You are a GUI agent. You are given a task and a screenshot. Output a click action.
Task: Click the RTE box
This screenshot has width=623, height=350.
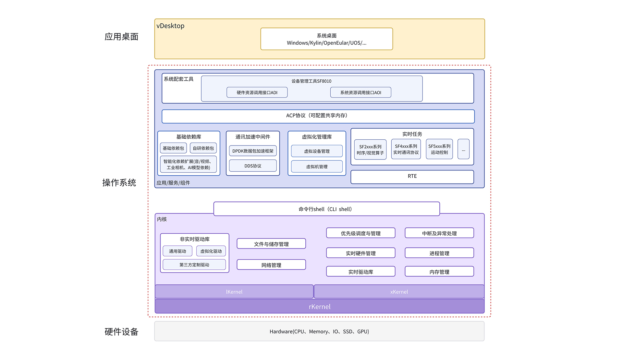(x=412, y=177)
